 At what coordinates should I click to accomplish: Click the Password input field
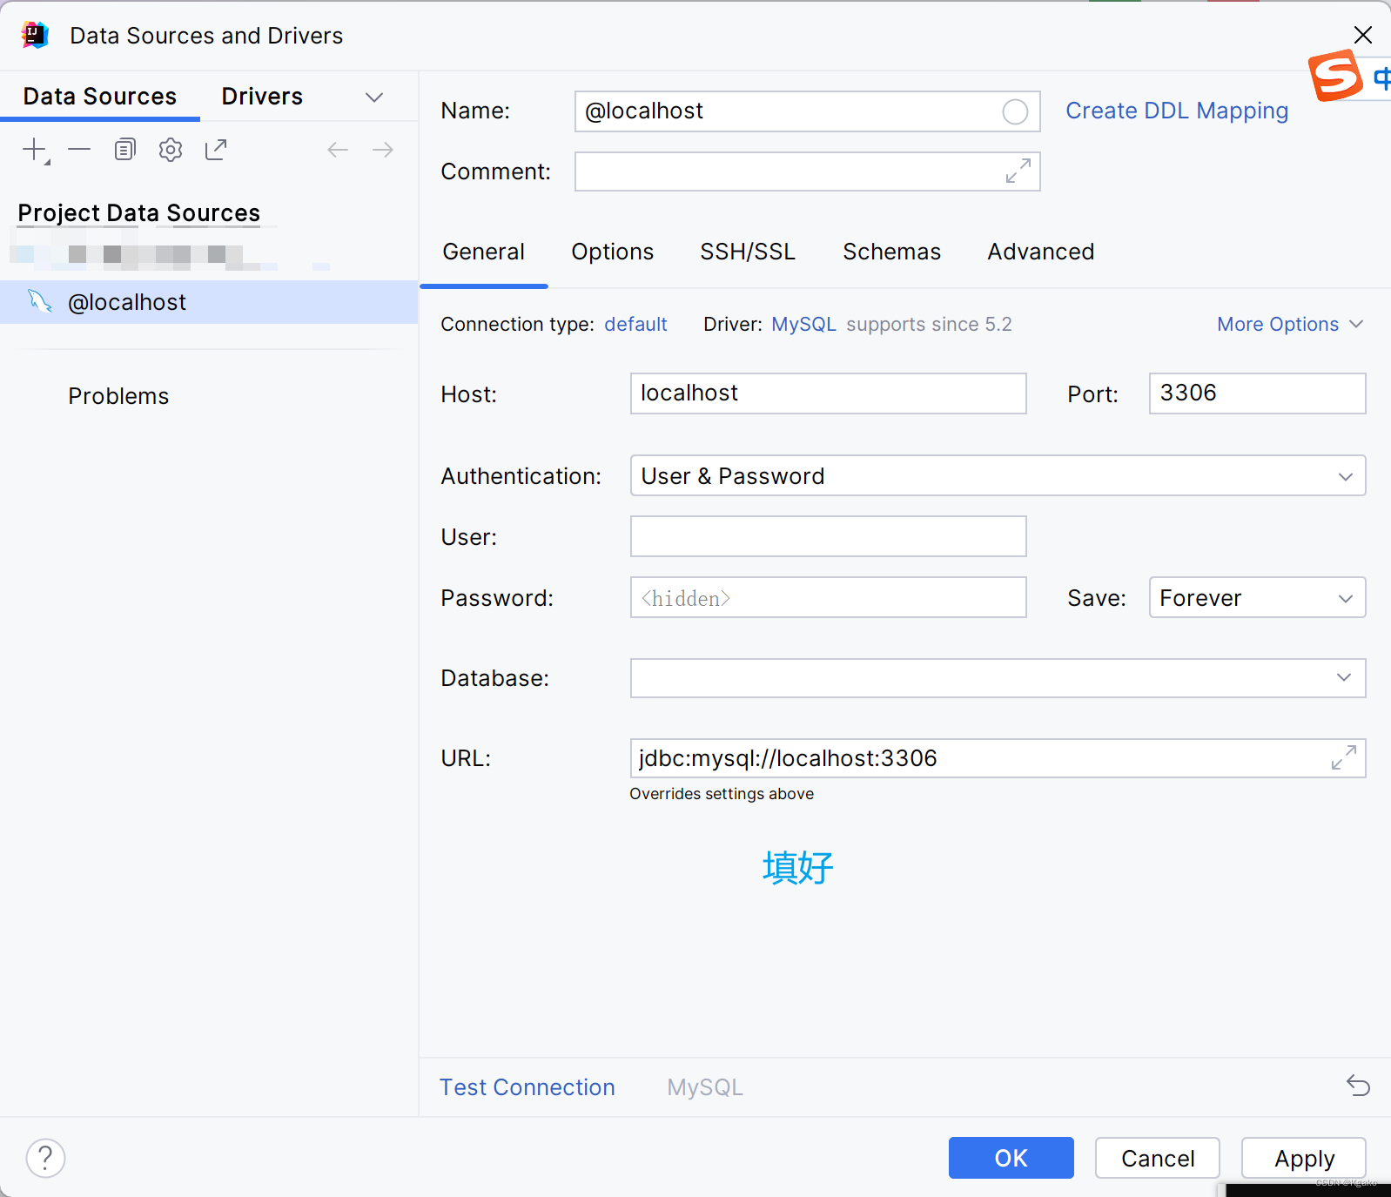pyautogui.click(x=828, y=597)
